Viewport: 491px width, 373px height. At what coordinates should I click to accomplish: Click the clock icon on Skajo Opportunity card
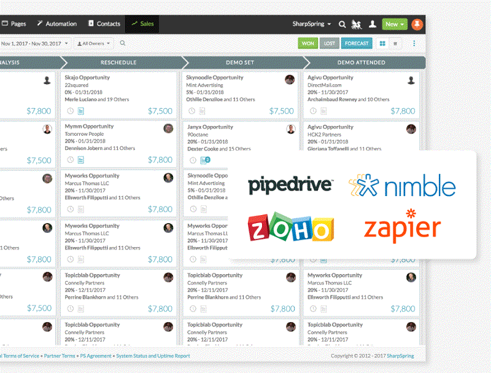point(70,111)
